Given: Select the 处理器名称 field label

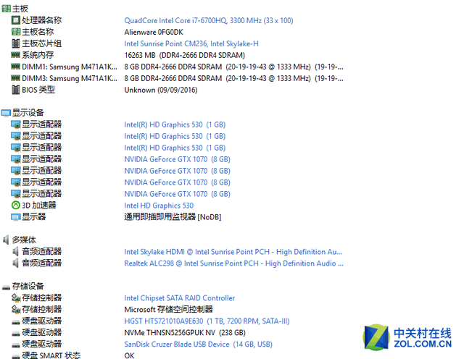Looking at the screenshot, I should pyautogui.click(x=42, y=20).
